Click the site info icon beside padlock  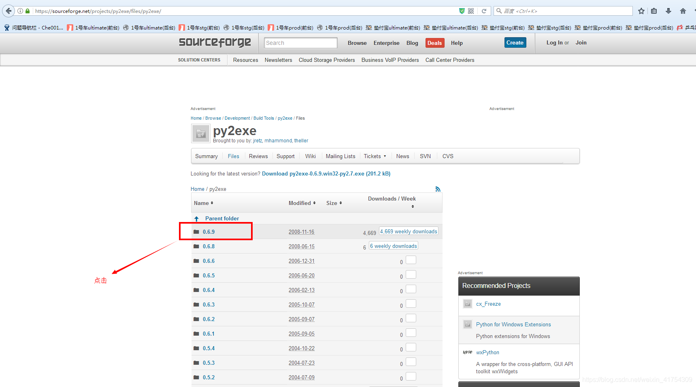(x=20, y=11)
